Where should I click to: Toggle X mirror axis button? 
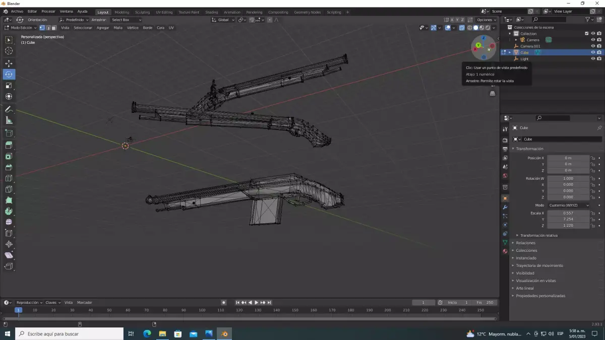point(452,20)
